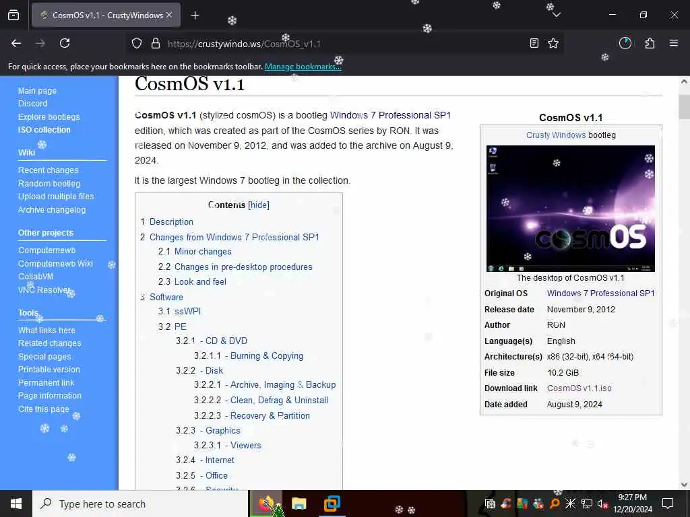Open the notification center icon
This screenshot has width=690, height=517.
(668, 504)
